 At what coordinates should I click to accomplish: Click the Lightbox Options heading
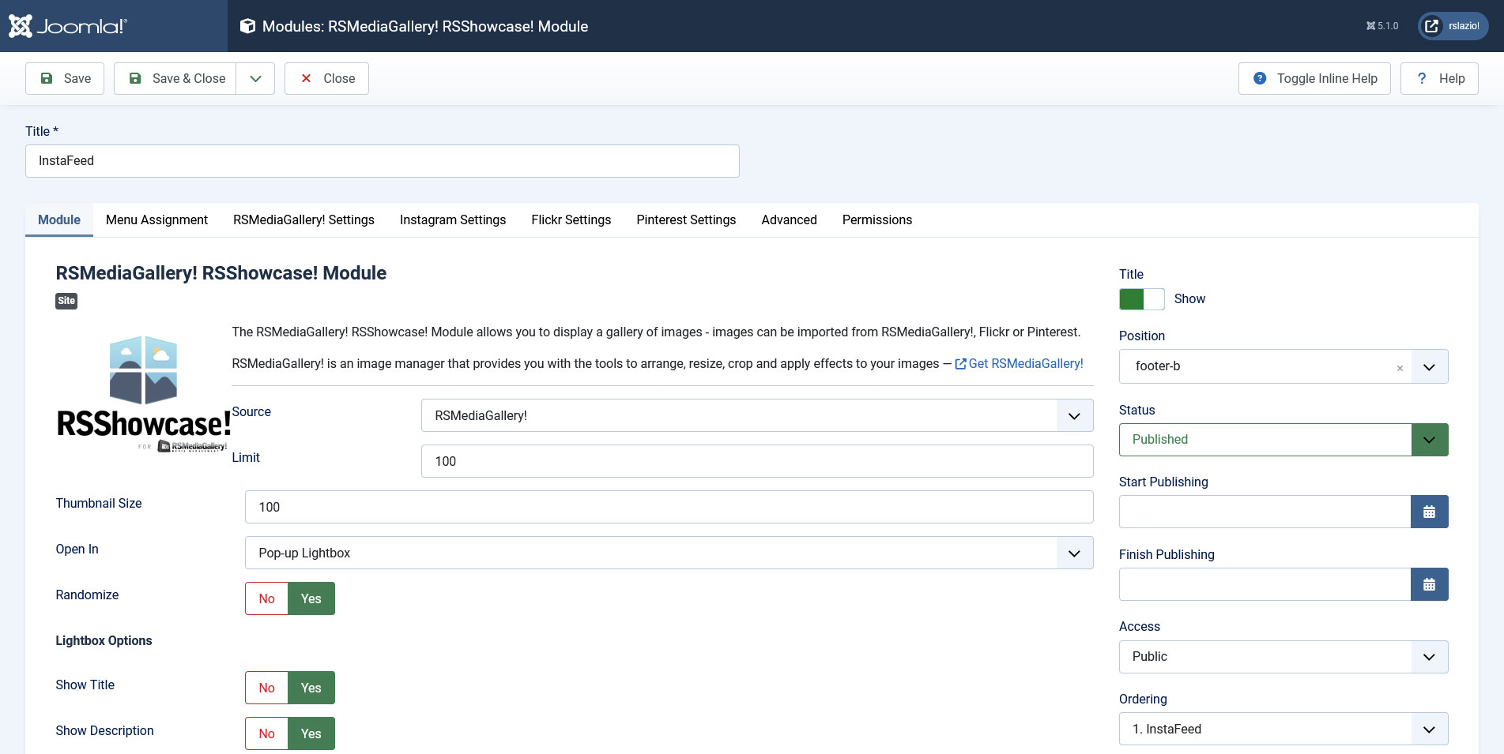(104, 640)
